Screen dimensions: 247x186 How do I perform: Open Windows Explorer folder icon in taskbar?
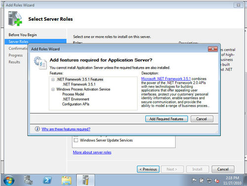[x=66, y=181]
